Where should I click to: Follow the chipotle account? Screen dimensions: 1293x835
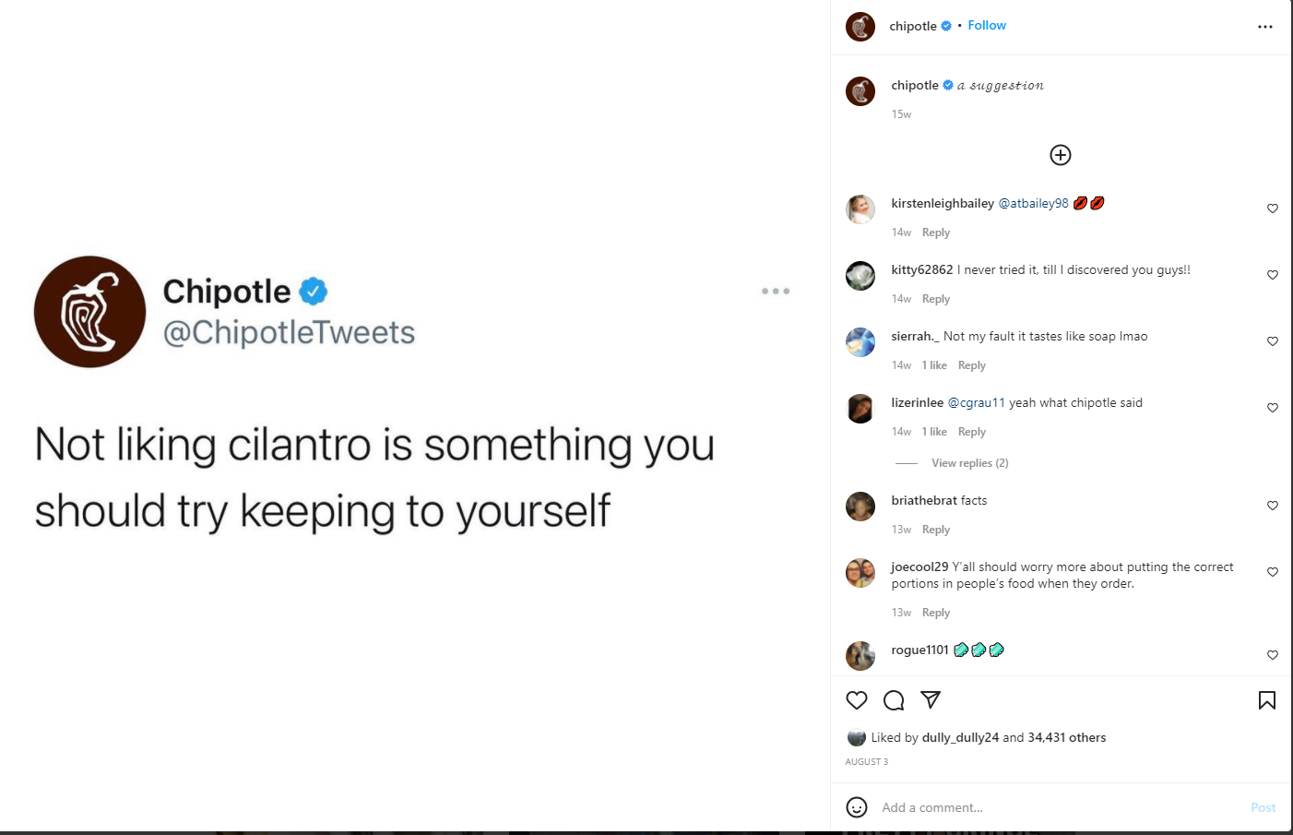[x=987, y=26]
